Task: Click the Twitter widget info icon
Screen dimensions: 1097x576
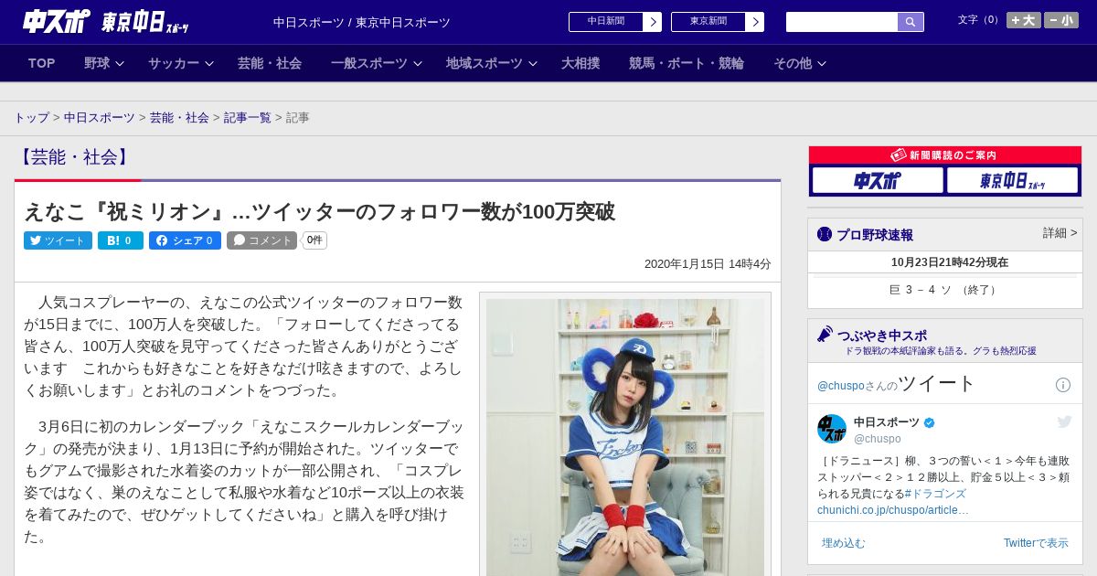Action: coord(1063,385)
